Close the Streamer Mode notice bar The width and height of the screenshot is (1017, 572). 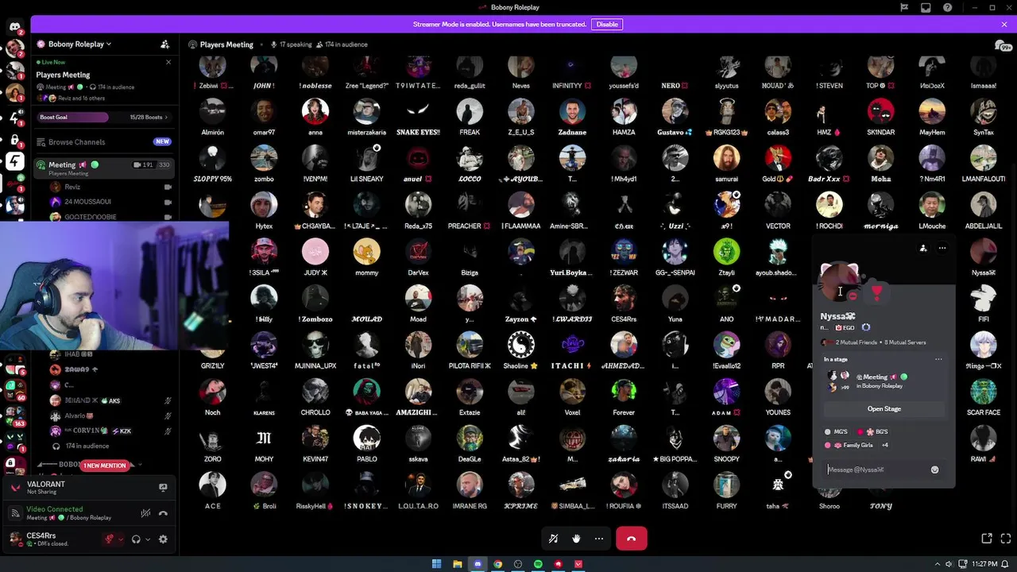(x=1003, y=25)
